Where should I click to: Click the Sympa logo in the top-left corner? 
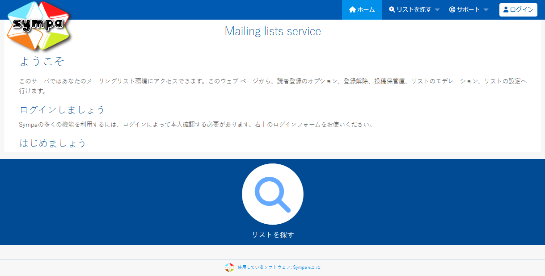(x=39, y=25)
